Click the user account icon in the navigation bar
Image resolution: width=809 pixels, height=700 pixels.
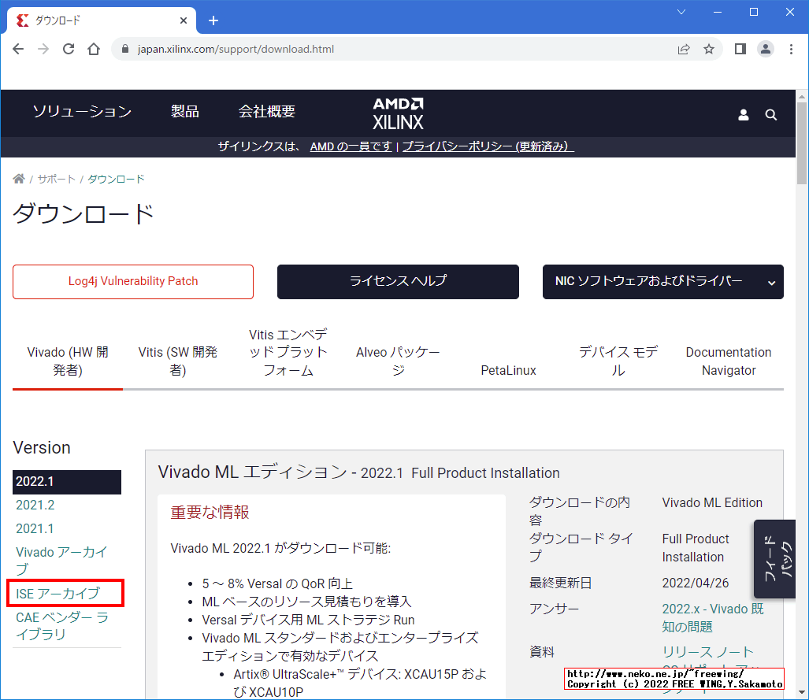pos(743,114)
